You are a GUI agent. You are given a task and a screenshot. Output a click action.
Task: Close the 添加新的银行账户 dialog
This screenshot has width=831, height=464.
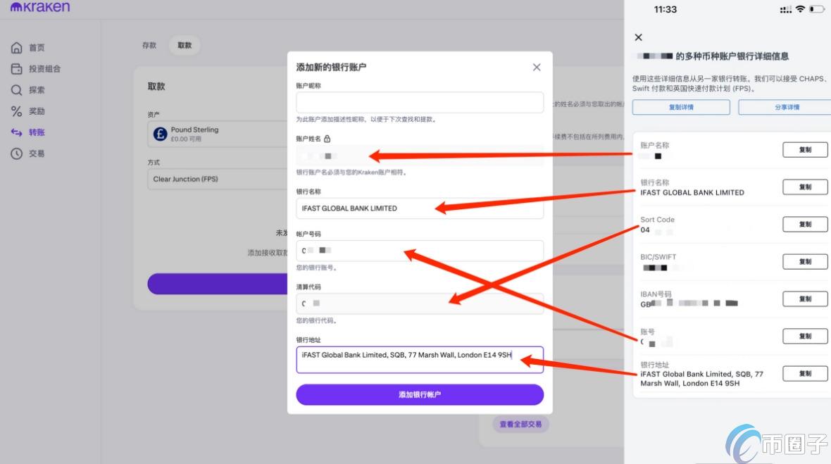(x=537, y=67)
